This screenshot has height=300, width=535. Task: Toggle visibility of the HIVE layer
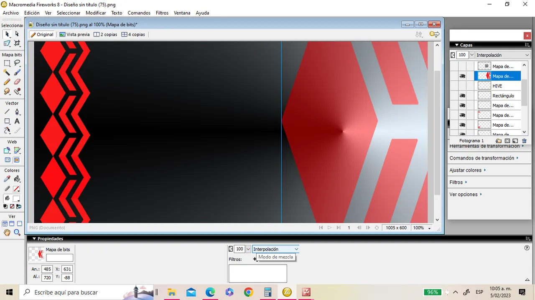pyautogui.click(x=462, y=86)
